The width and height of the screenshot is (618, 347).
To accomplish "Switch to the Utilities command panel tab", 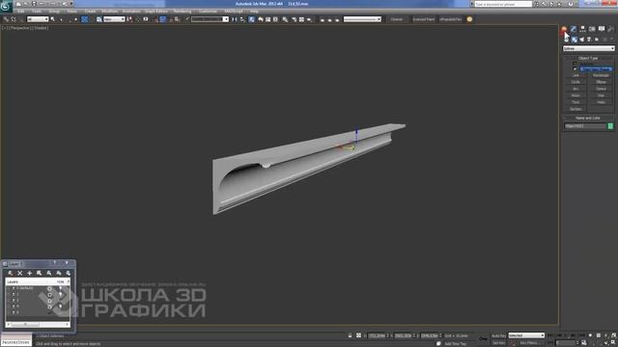I will click(610, 29).
